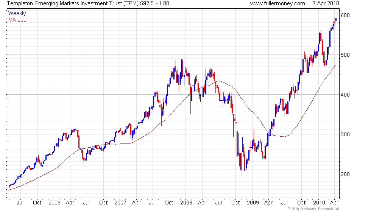Screen dimensions: 371x212
Task: Select the price value 592.5
Action: (147, 3)
